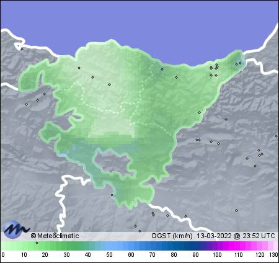The height and width of the screenshot is (263, 279).
Task: Select the isolated marker in the gray southeast corner area
Action: [236, 210]
